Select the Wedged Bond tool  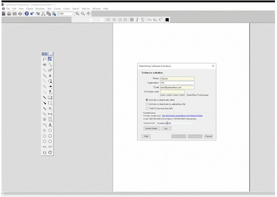(x=44, y=103)
